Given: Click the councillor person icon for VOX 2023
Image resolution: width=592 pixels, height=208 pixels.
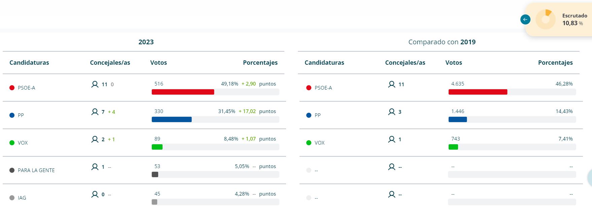Looking at the screenshot, I should [95, 139].
